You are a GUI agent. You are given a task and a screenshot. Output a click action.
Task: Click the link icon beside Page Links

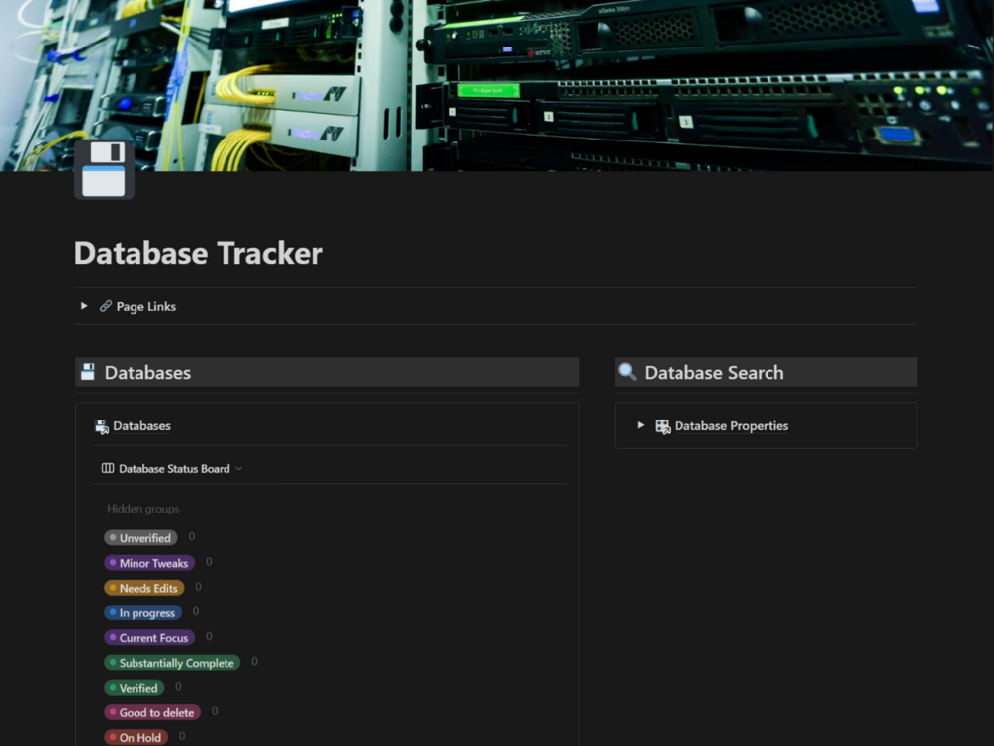pyautogui.click(x=106, y=306)
